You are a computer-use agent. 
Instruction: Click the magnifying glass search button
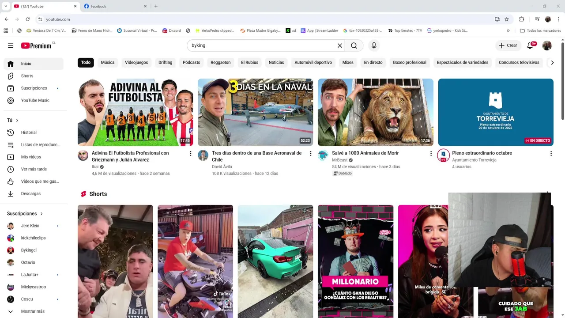354,45
